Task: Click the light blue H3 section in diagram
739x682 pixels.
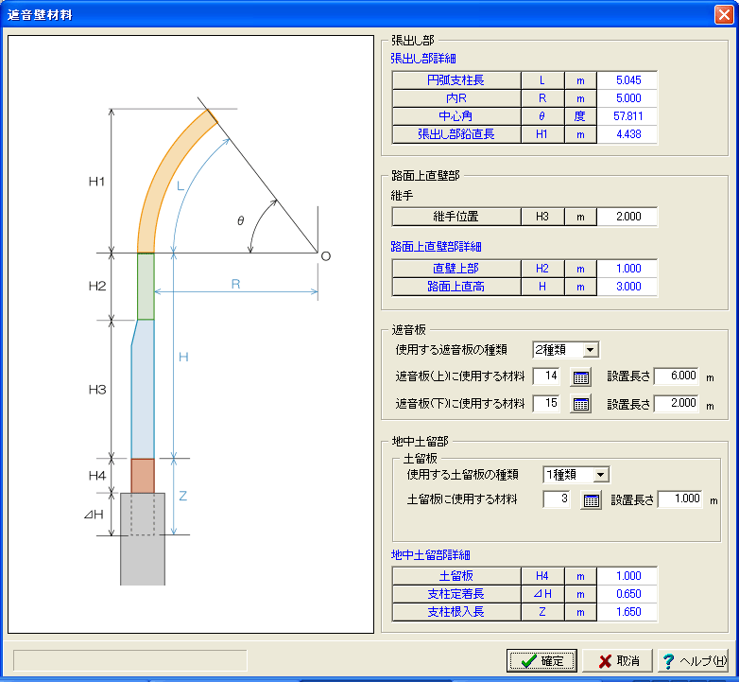Action: coord(144,389)
